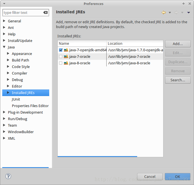Click the Edit... button
This screenshot has height=185, width=194.
[x=178, y=53]
